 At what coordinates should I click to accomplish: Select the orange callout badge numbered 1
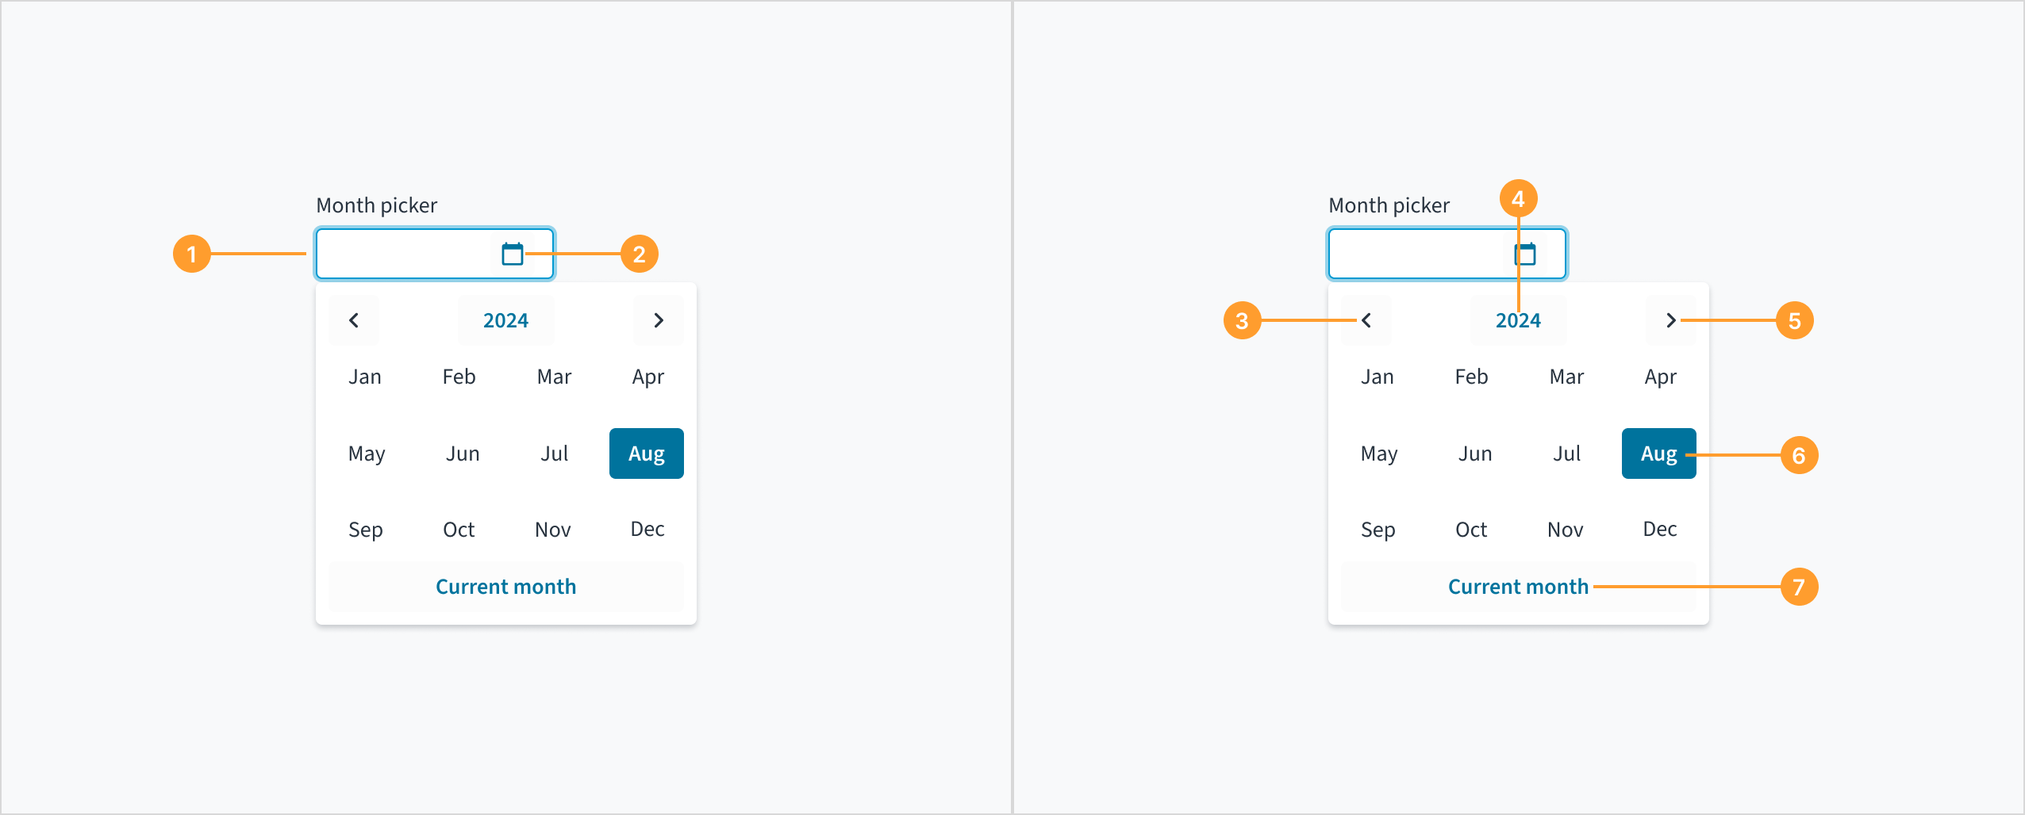pyautogui.click(x=193, y=254)
